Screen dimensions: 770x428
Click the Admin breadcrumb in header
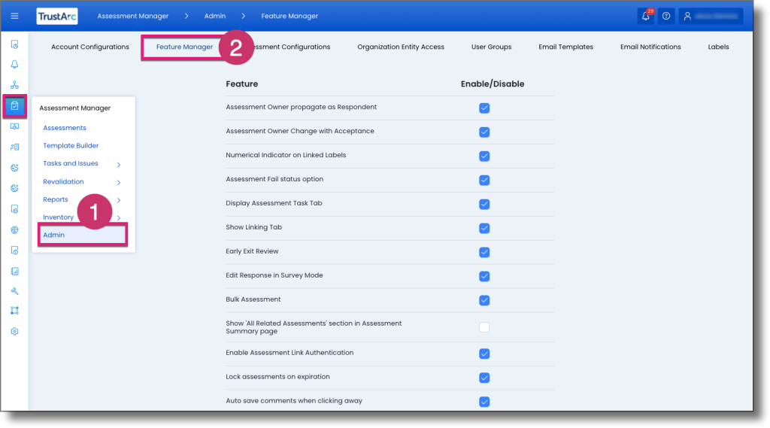coord(215,17)
